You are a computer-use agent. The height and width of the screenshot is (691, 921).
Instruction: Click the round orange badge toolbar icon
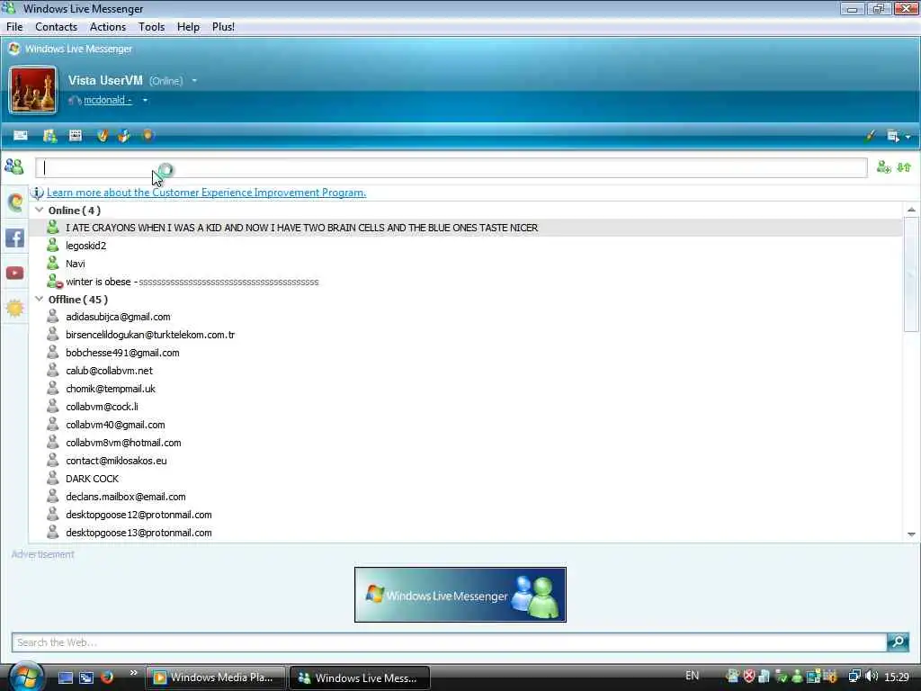click(x=148, y=135)
